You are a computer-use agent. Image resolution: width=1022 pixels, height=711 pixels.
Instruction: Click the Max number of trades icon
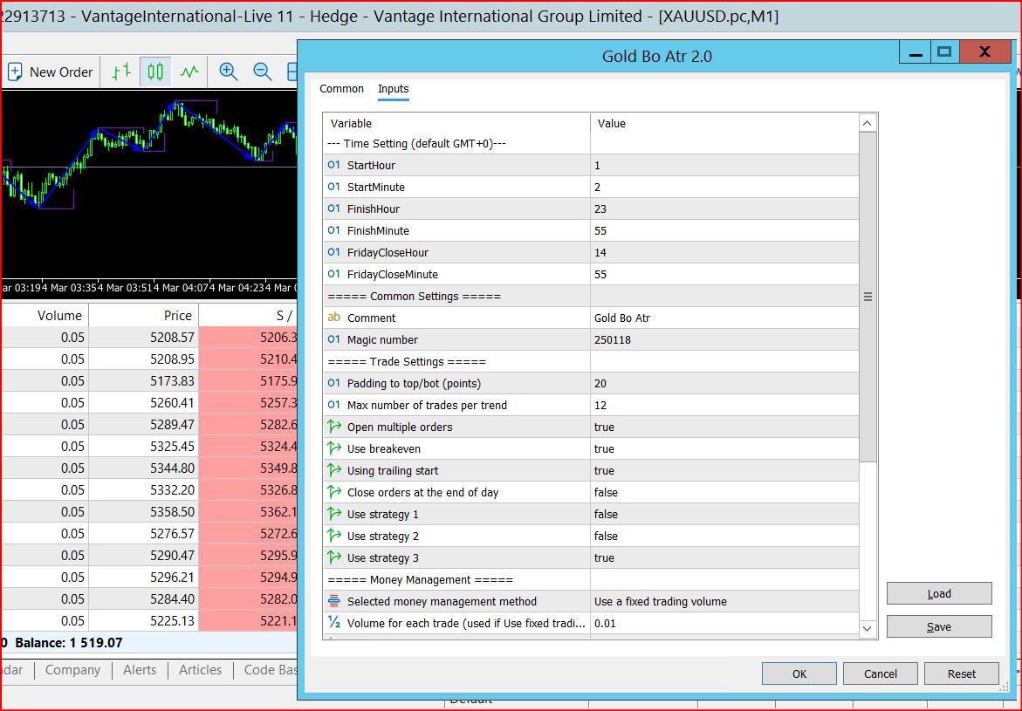tap(333, 406)
